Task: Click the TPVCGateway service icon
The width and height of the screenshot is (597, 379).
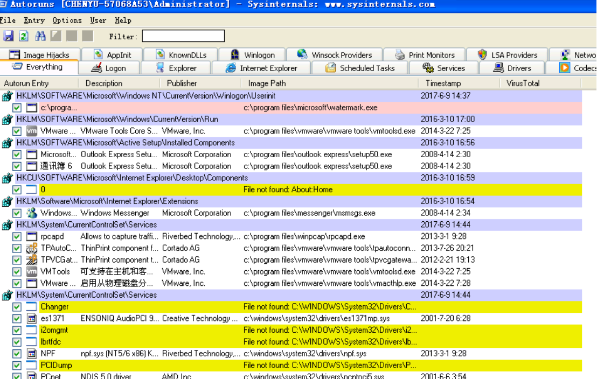Action: pos(32,260)
